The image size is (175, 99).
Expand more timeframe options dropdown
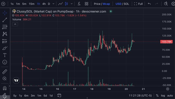54,4
